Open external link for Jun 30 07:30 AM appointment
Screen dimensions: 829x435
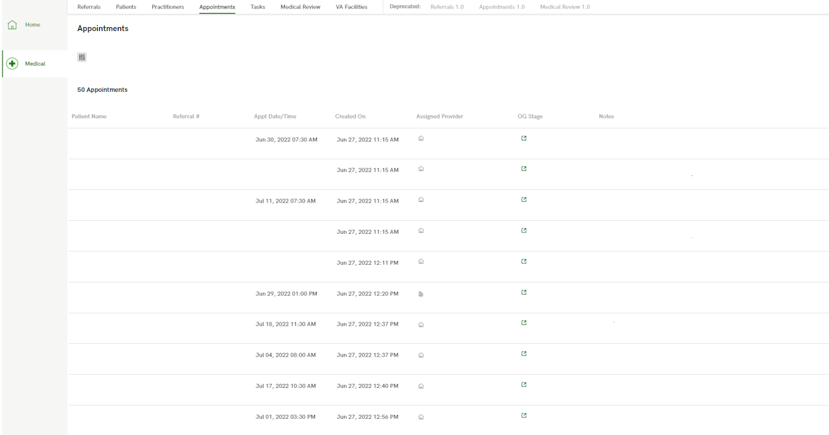click(524, 138)
